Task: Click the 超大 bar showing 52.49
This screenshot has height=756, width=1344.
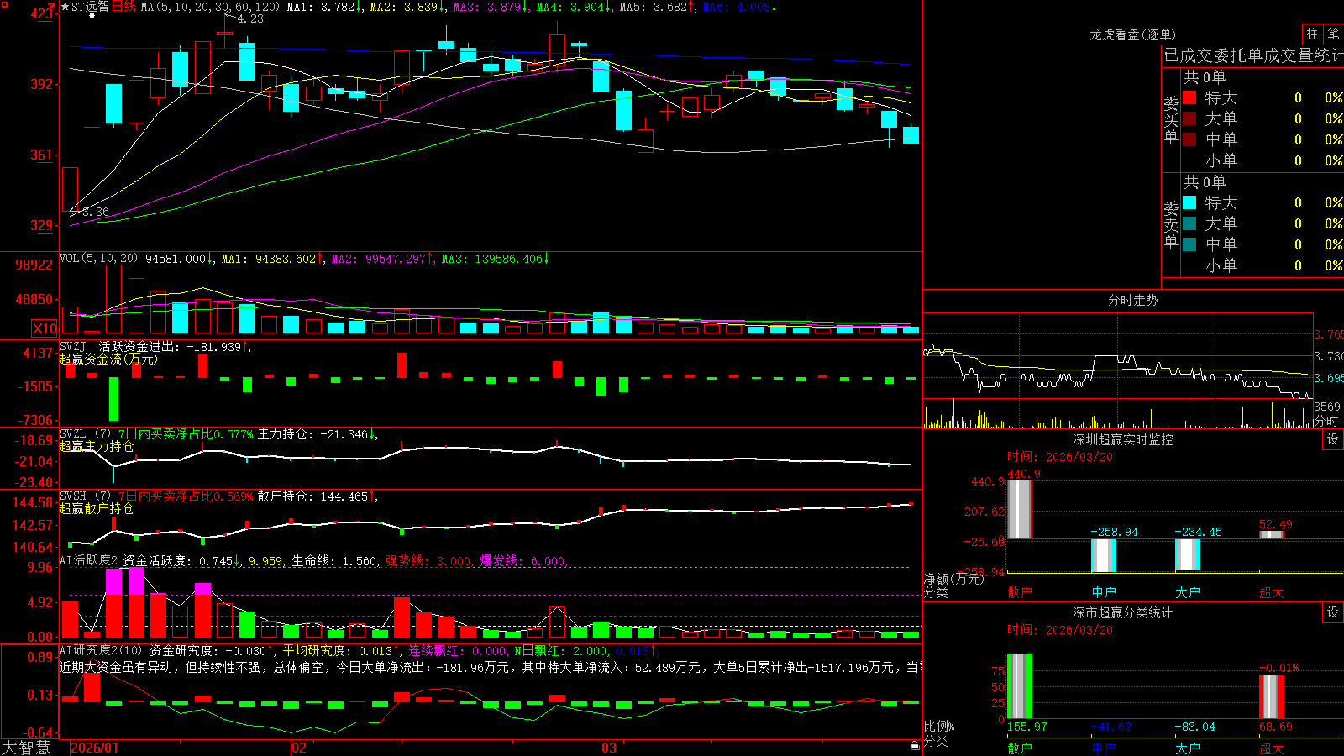Action: click(x=1271, y=534)
